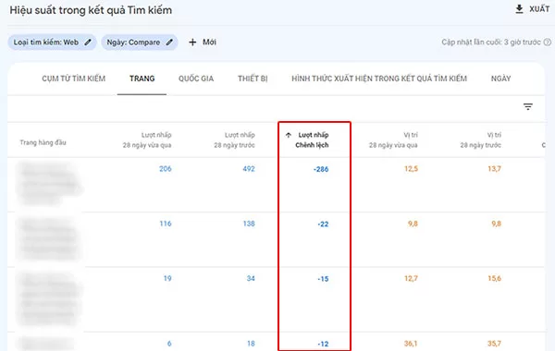The image size is (555, 351).
Task: Open the table filter rows icon
Action: point(528,106)
